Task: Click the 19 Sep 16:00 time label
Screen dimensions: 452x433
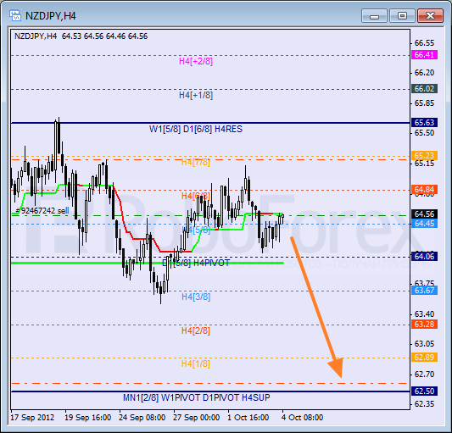Action: tap(87, 418)
